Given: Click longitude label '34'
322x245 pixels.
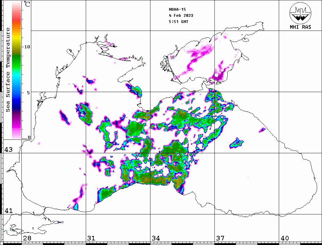Looking at the screenshot, I should point(156,238).
